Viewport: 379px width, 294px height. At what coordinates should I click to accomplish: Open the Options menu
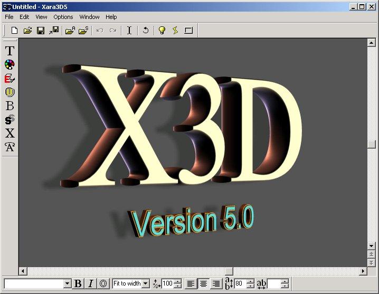point(63,17)
